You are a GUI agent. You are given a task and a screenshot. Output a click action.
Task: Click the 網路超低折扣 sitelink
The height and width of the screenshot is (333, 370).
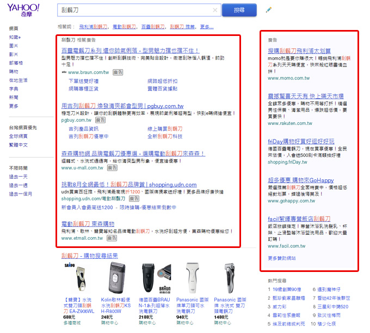tap(162, 81)
